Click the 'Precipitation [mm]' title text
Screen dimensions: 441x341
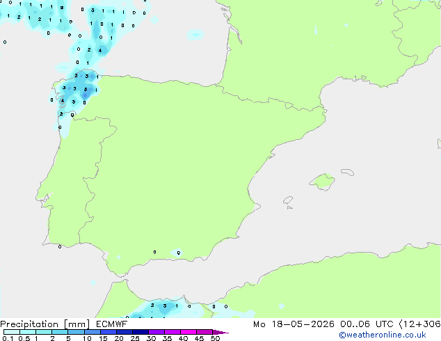pyautogui.click(x=45, y=324)
